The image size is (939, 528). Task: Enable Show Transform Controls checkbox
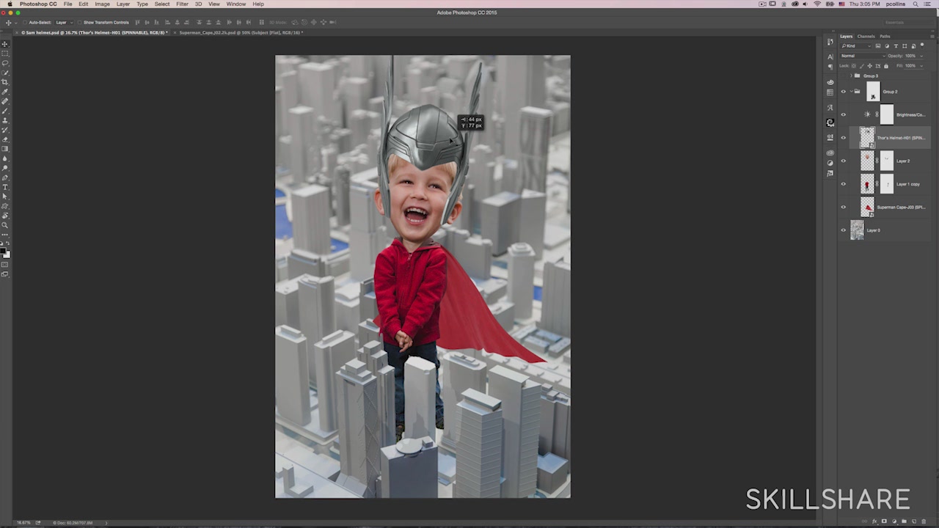click(80, 22)
